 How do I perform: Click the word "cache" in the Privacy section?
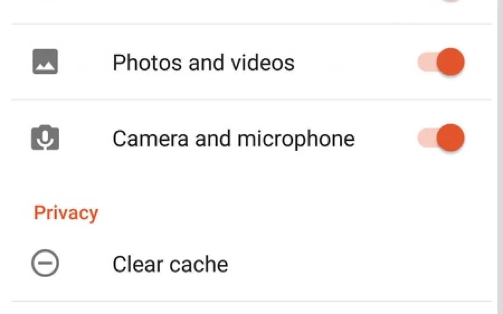tap(199, 264)
